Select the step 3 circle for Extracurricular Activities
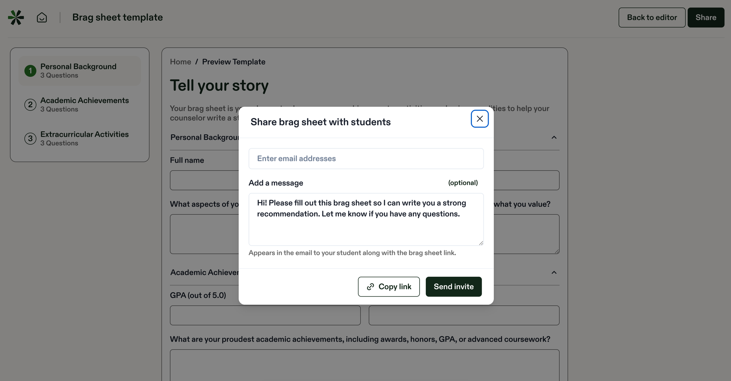Screen dimensions: 731x381 pos(30,139)
